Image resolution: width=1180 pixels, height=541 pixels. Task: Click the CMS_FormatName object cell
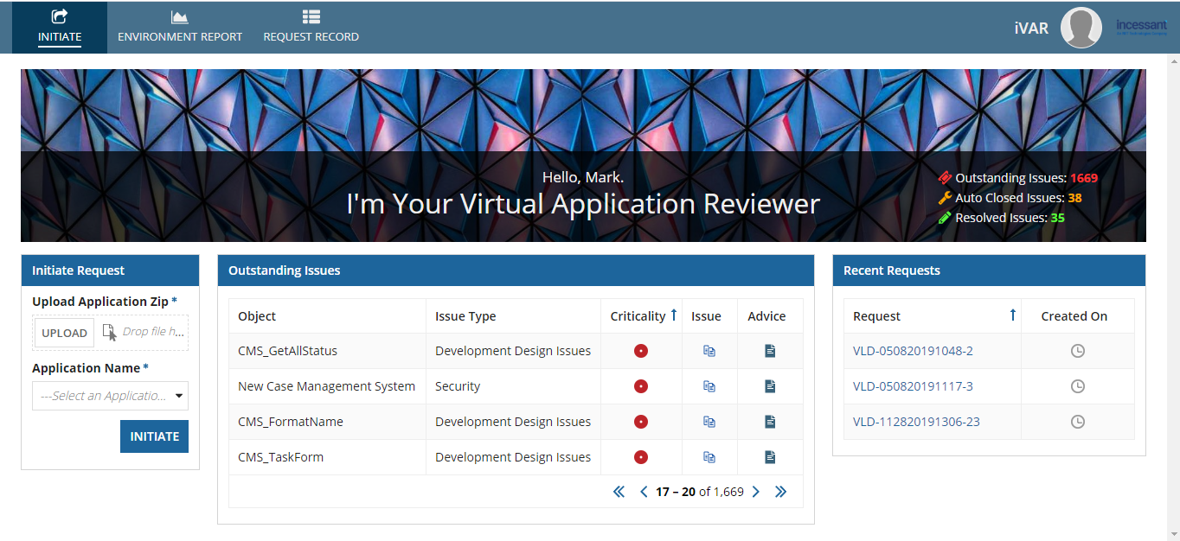(327, 422)
